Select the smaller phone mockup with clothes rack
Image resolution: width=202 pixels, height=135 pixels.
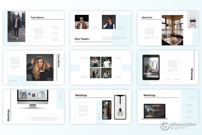coord(107,110)
